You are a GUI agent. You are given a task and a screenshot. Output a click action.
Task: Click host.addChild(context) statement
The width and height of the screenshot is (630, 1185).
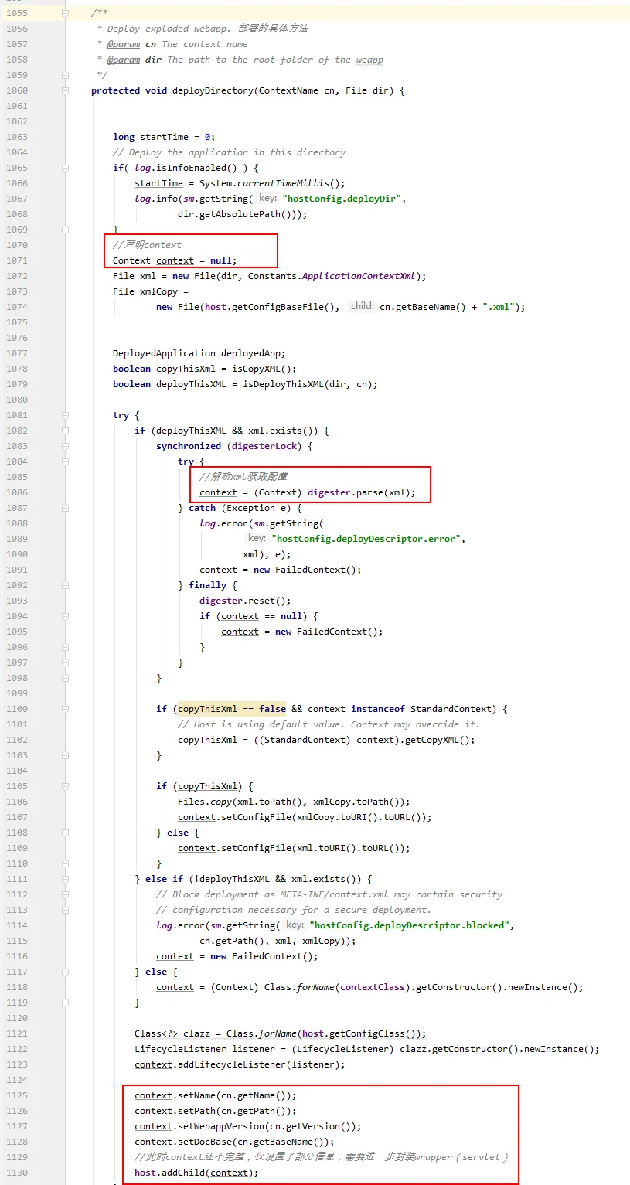pyautogui.click(x=196, y=1173)
